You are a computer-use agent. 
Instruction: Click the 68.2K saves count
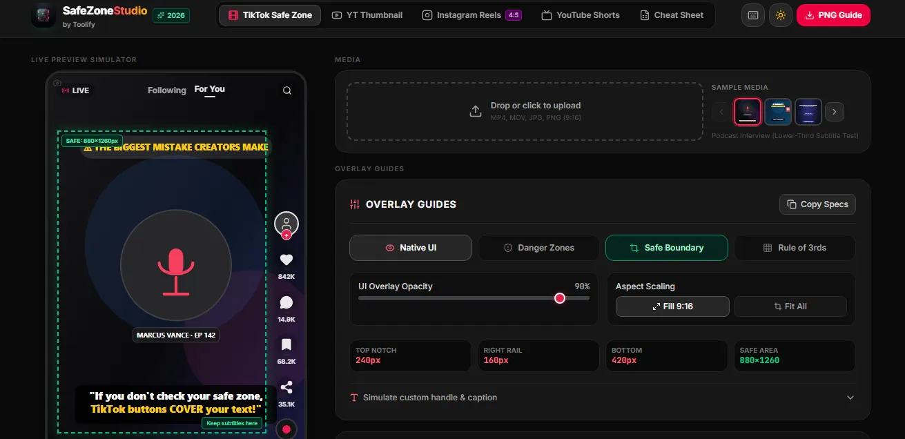click(286, 362)
